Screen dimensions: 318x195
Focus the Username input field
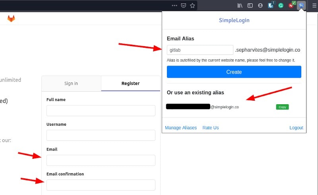click(x=101, y=135)
